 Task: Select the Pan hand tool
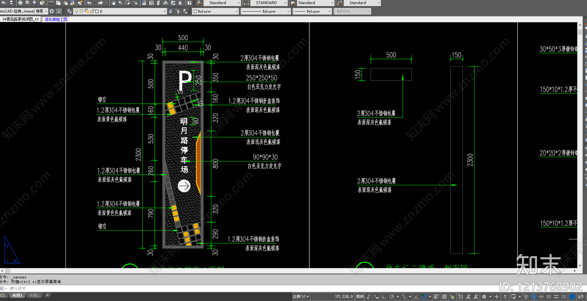click(x=113, y=3)
